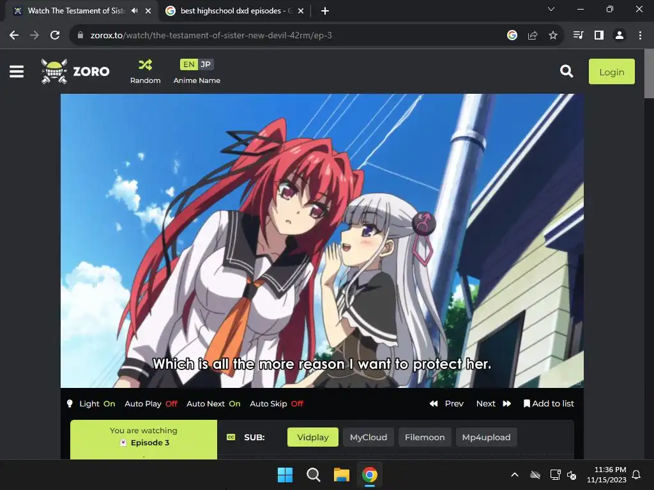Open network display tray icon
This screenshot has height=490, width=654.
(x=555, y=475)
